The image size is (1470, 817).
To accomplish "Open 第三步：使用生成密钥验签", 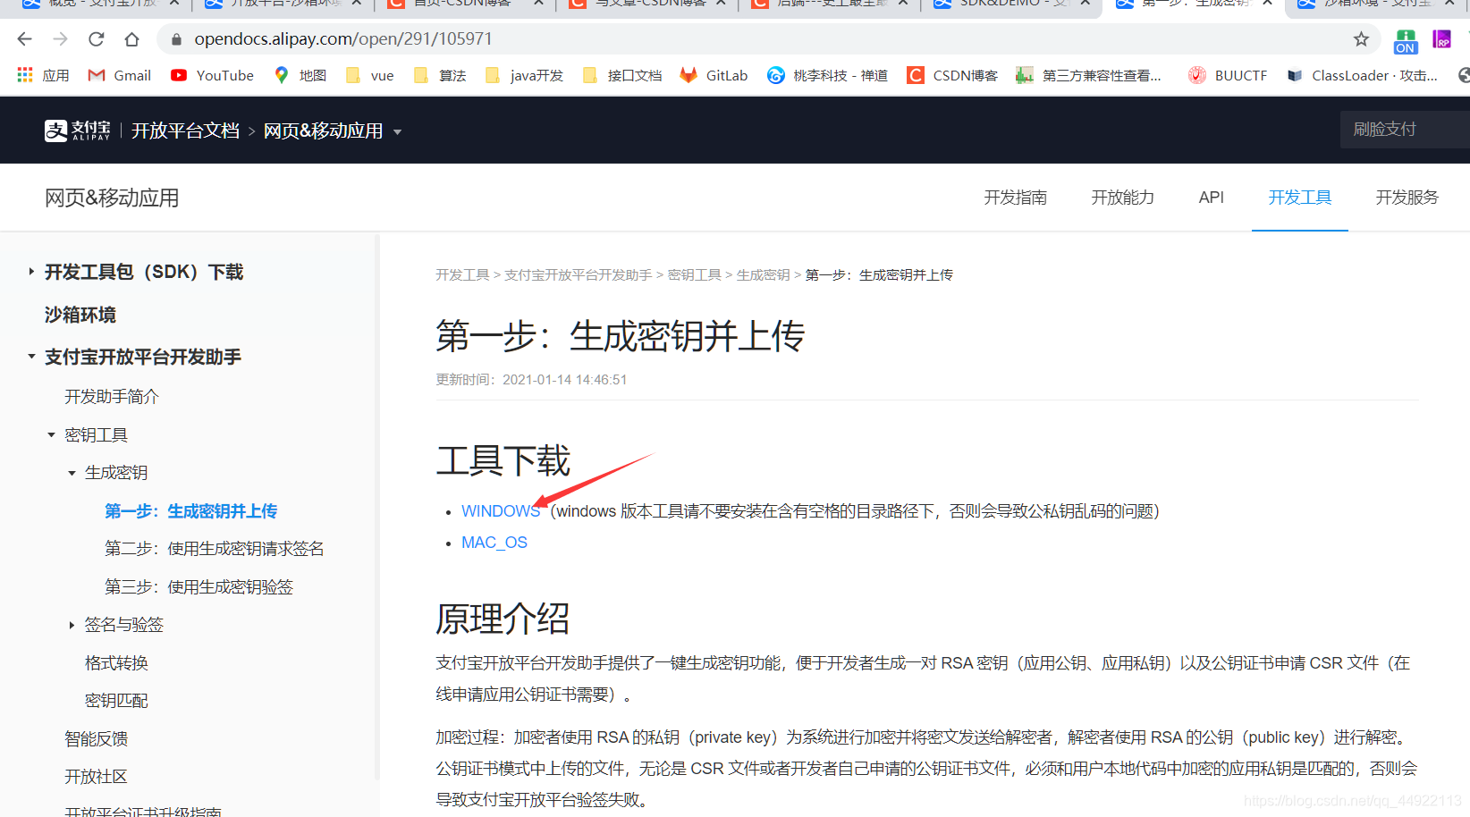I will (199, 587).
